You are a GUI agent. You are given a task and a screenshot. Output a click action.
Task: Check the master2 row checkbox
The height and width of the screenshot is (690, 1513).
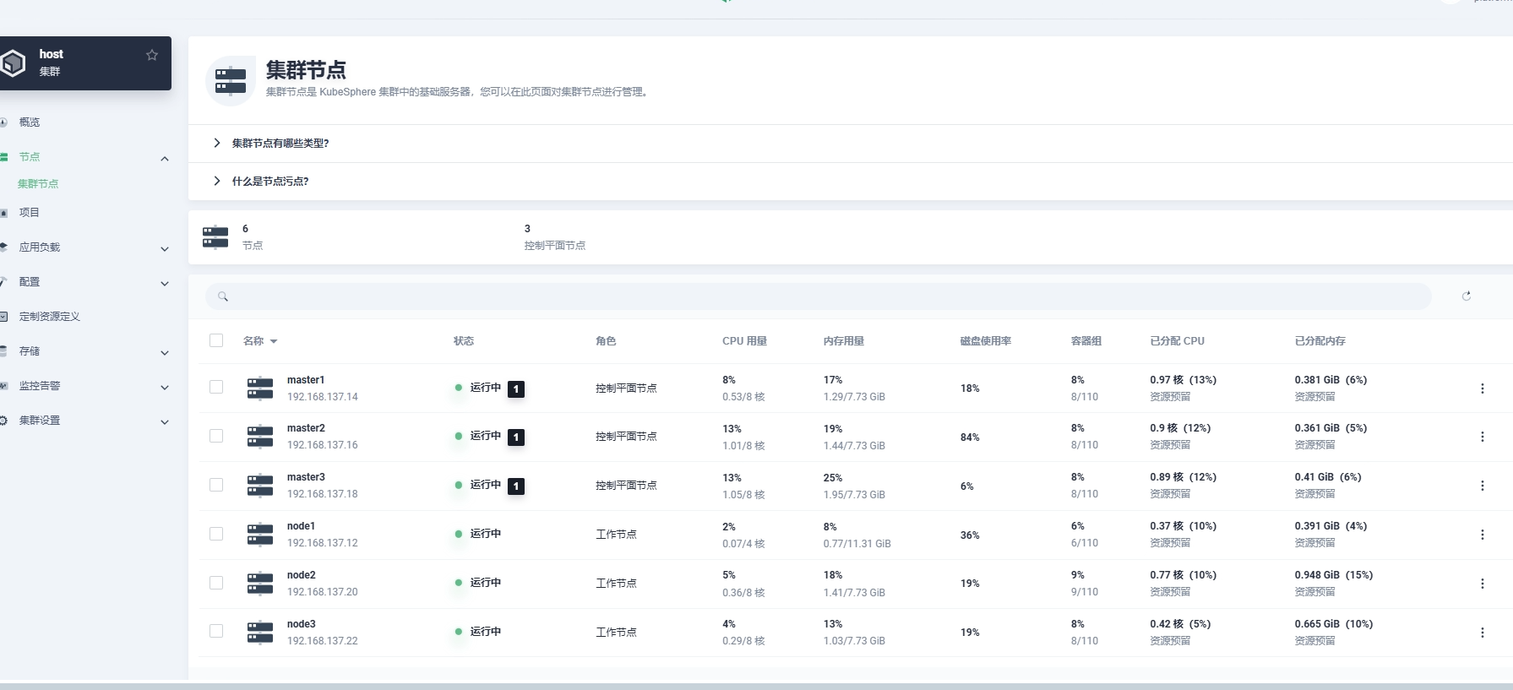pos(216,436)
